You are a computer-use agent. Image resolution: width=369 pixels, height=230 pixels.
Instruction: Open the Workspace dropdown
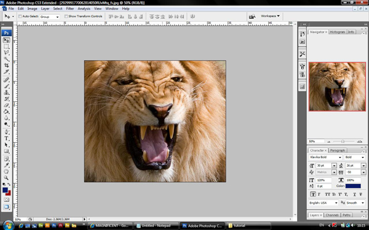[x=270, y=16]
